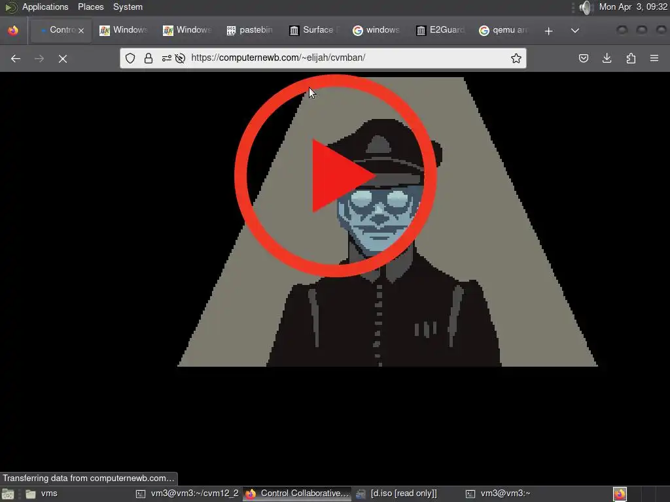The height and width of the screenshot is (502, 670).
Task: Close the Firefox window
Action: pos(661,30)
